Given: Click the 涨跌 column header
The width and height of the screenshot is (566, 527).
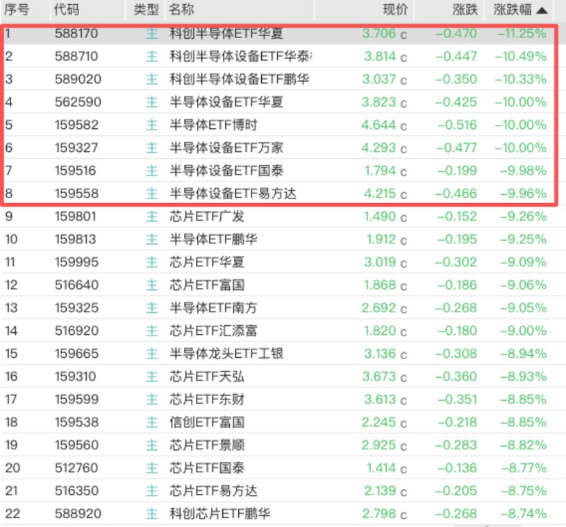Looking at the screenshot, I should coord(465,10).
